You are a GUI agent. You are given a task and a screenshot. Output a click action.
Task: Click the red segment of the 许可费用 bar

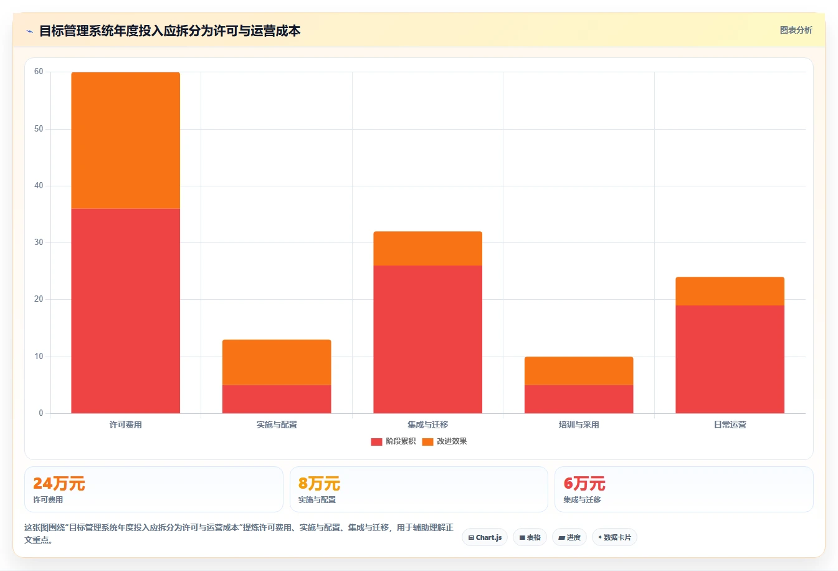tap(125, 311)
